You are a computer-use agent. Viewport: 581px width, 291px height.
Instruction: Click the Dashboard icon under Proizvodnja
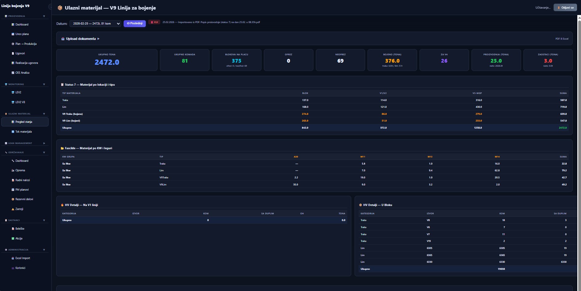point(13,25)
